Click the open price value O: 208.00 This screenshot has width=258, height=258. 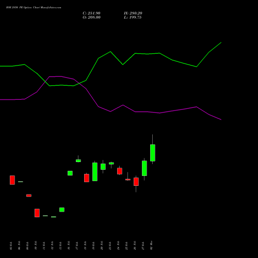pos(91,18)
